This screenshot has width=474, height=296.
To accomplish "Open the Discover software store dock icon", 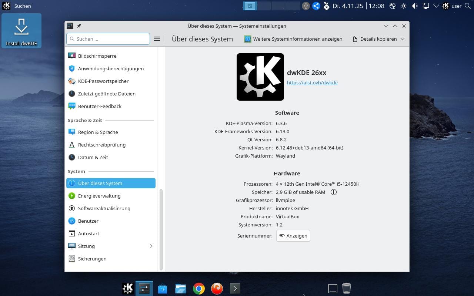I will click(163, 288).
